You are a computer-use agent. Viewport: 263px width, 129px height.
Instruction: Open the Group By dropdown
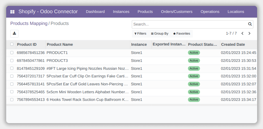click(x=160, y=34)
